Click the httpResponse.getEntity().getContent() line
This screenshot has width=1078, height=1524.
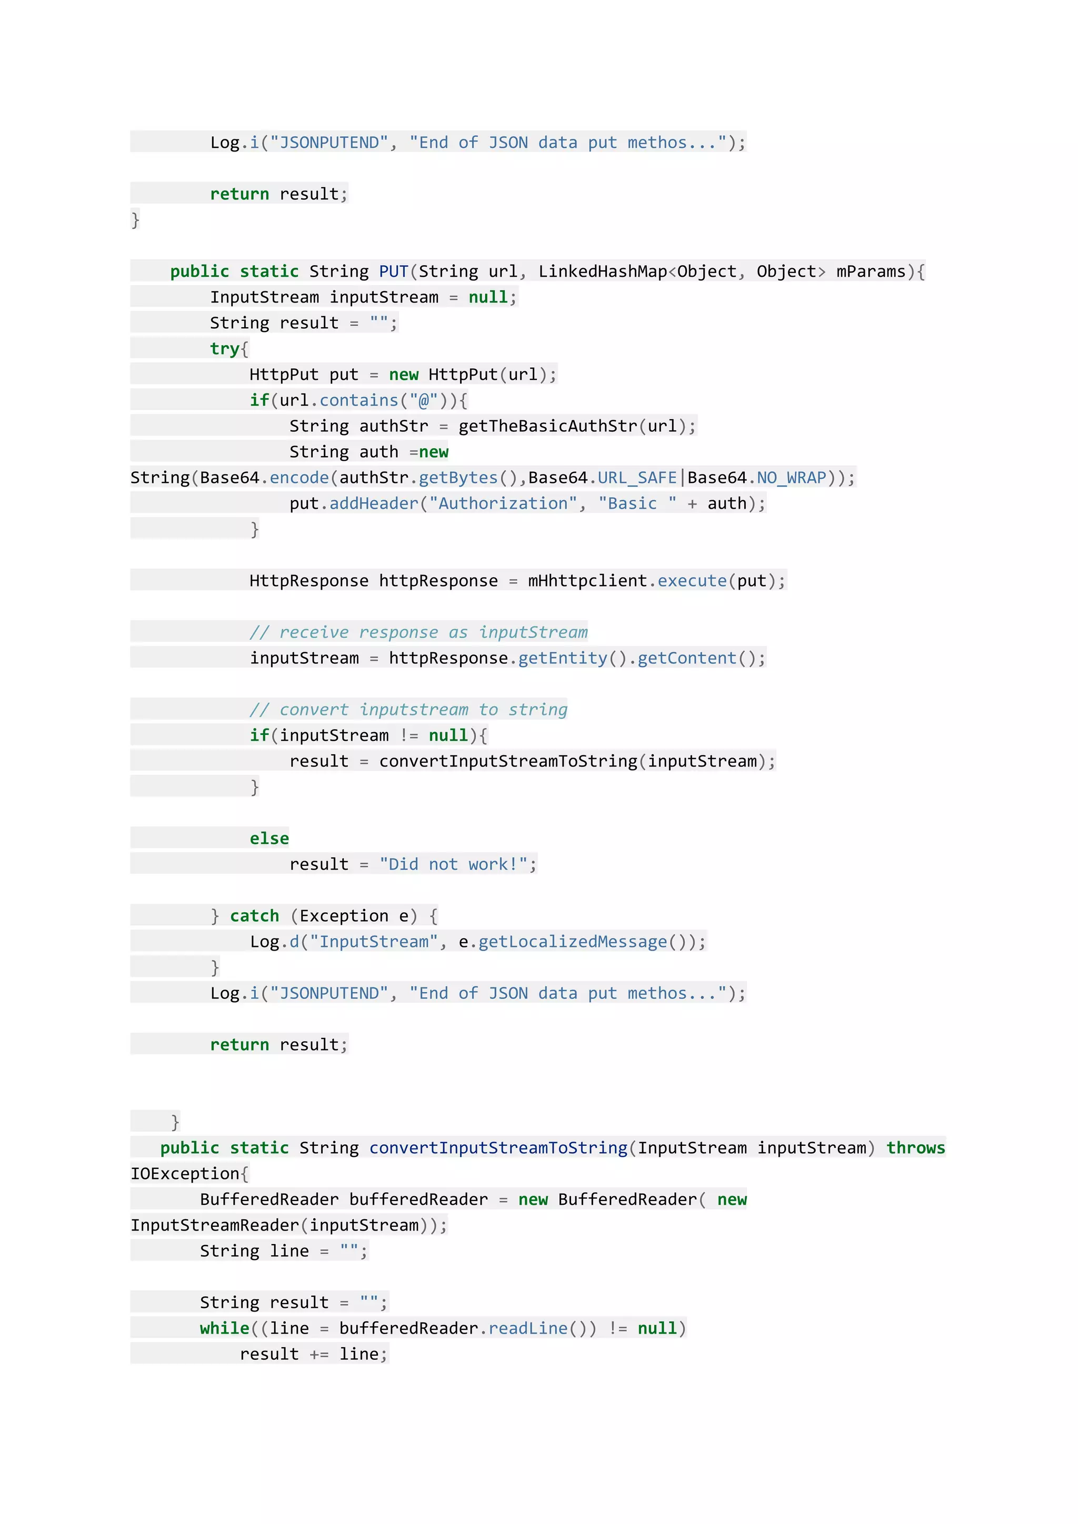[x=508, y=658]
